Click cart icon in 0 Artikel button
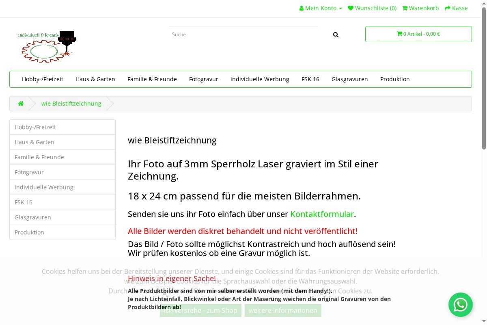 399,34
